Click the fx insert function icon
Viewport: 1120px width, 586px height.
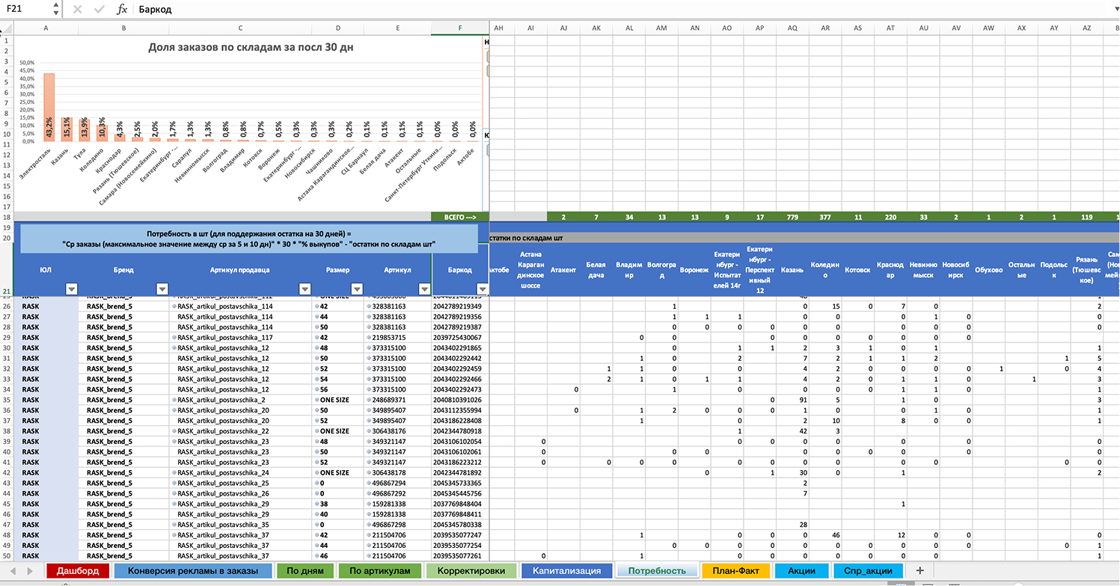coord(122,10)
